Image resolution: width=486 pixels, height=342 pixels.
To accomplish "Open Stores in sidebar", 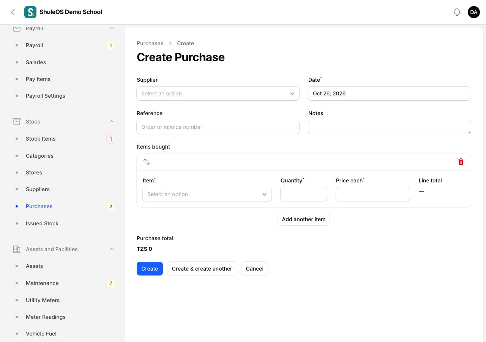I will [34, 173].
